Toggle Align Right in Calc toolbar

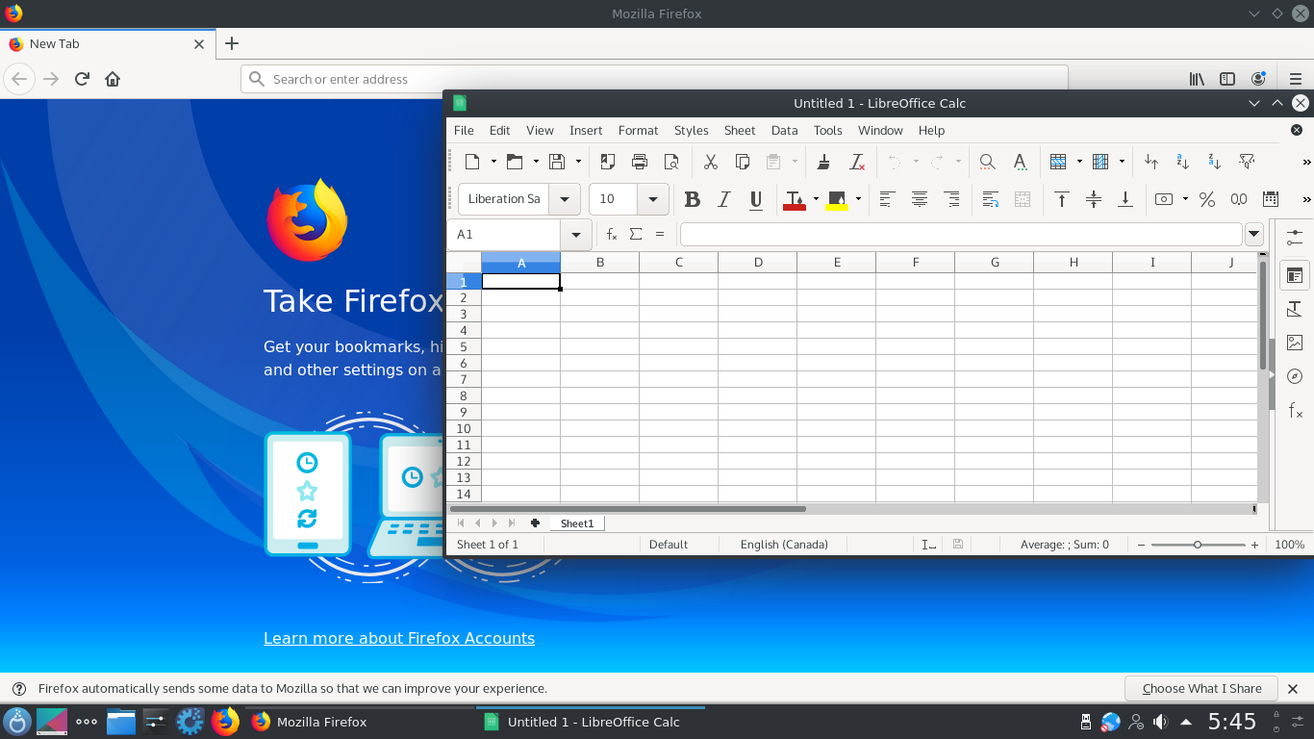click(x=951, y=199)
